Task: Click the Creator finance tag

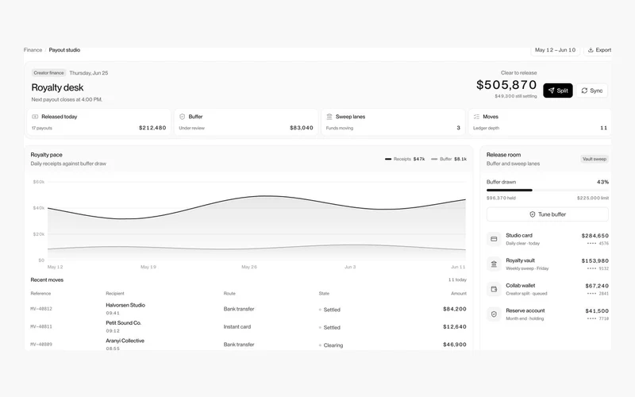Action: click(48, 73)
